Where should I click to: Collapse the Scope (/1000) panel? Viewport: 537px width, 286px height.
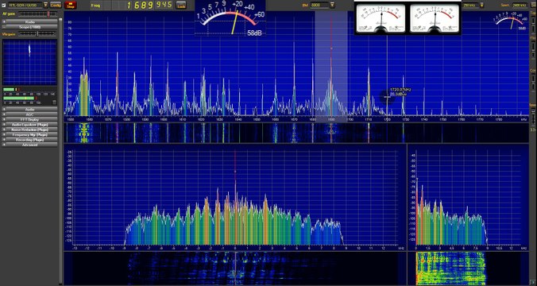tap(30, 27)
